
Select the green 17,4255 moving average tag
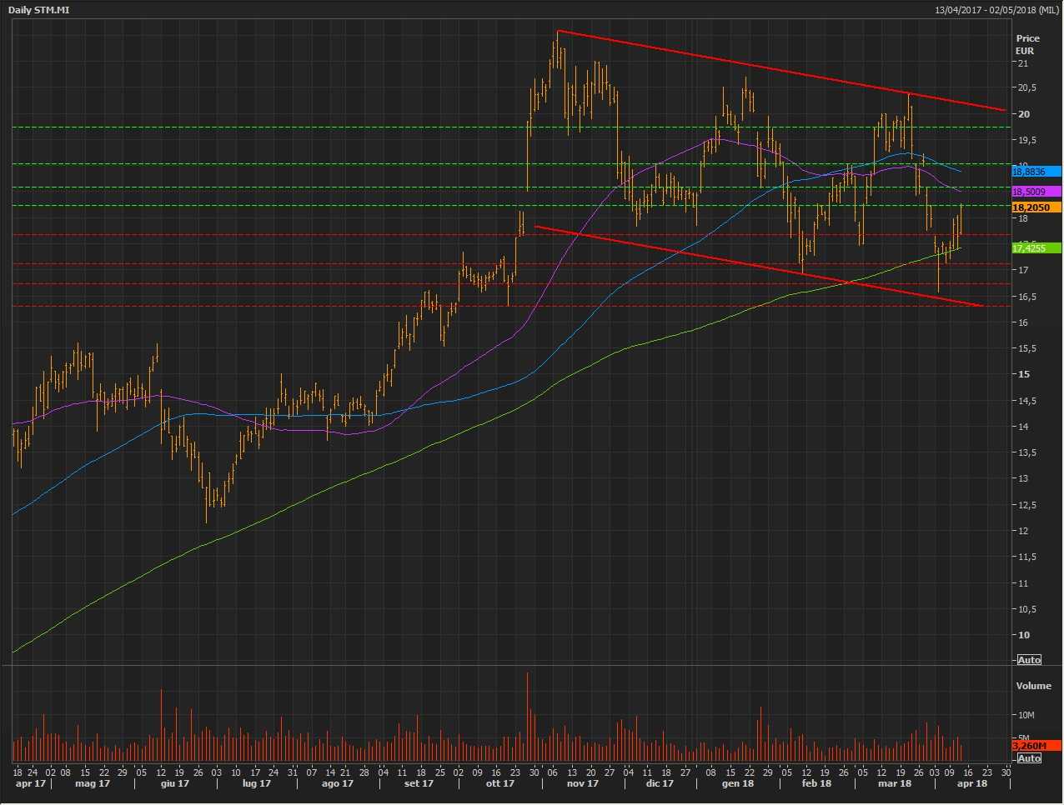[1036, 248]
